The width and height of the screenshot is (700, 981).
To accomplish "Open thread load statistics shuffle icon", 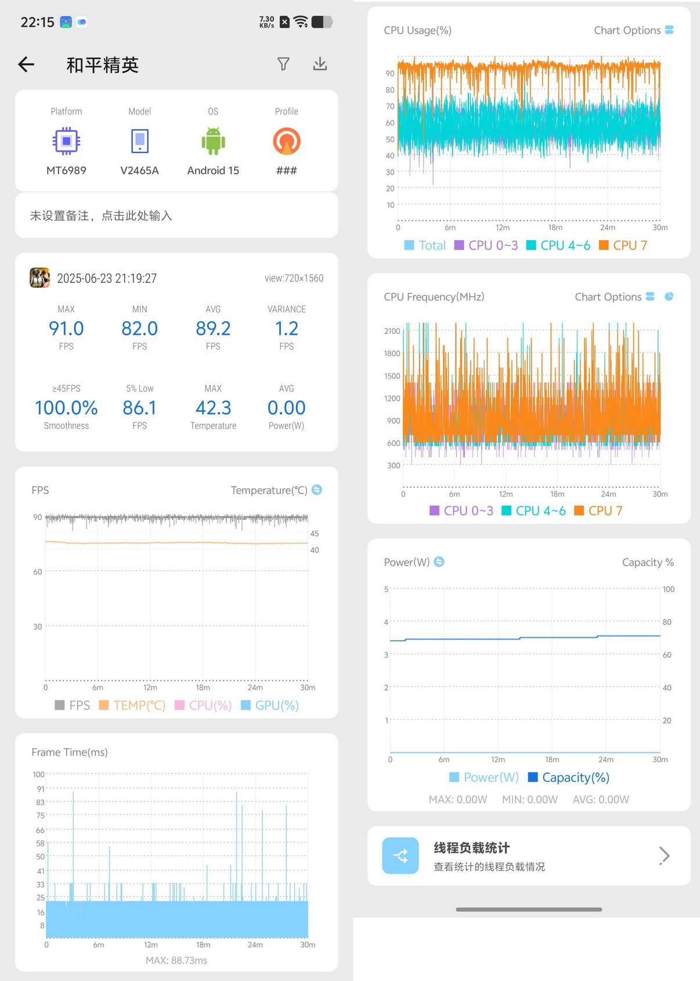I will pyautogui.click(x=400, y=856).
